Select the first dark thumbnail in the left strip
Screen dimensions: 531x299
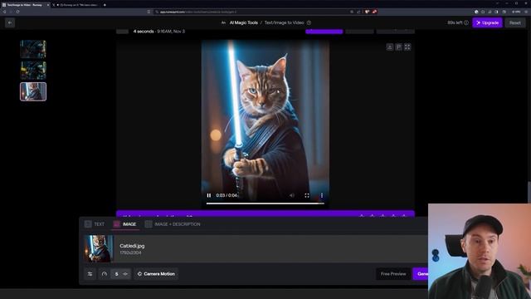[x=33, y=49]
